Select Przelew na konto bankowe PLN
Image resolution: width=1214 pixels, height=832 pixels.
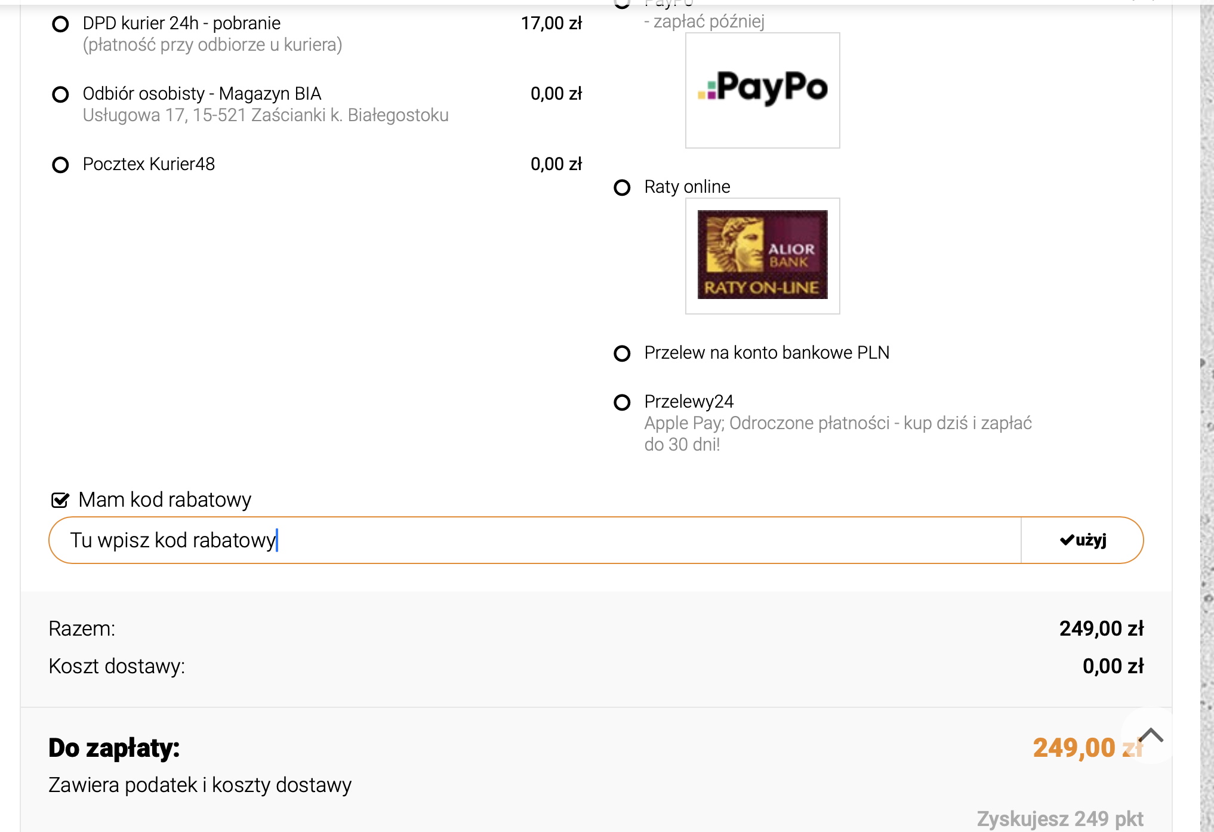pos(622,354)
